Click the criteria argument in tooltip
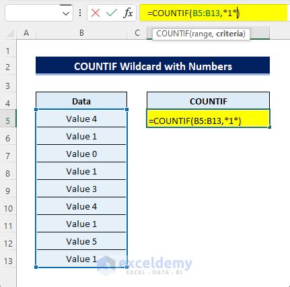 229,34
